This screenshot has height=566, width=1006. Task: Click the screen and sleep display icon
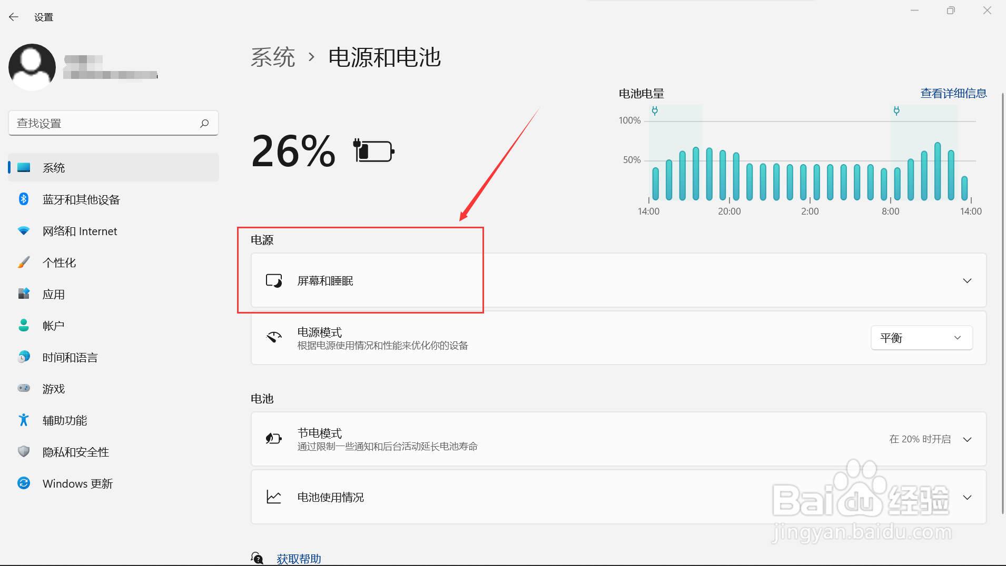click(x=274, y=281)
